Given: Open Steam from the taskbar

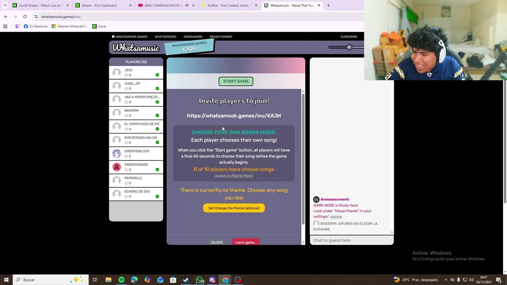Looking at the screenshot, I should pyautogui.click(x=186, y=280).
